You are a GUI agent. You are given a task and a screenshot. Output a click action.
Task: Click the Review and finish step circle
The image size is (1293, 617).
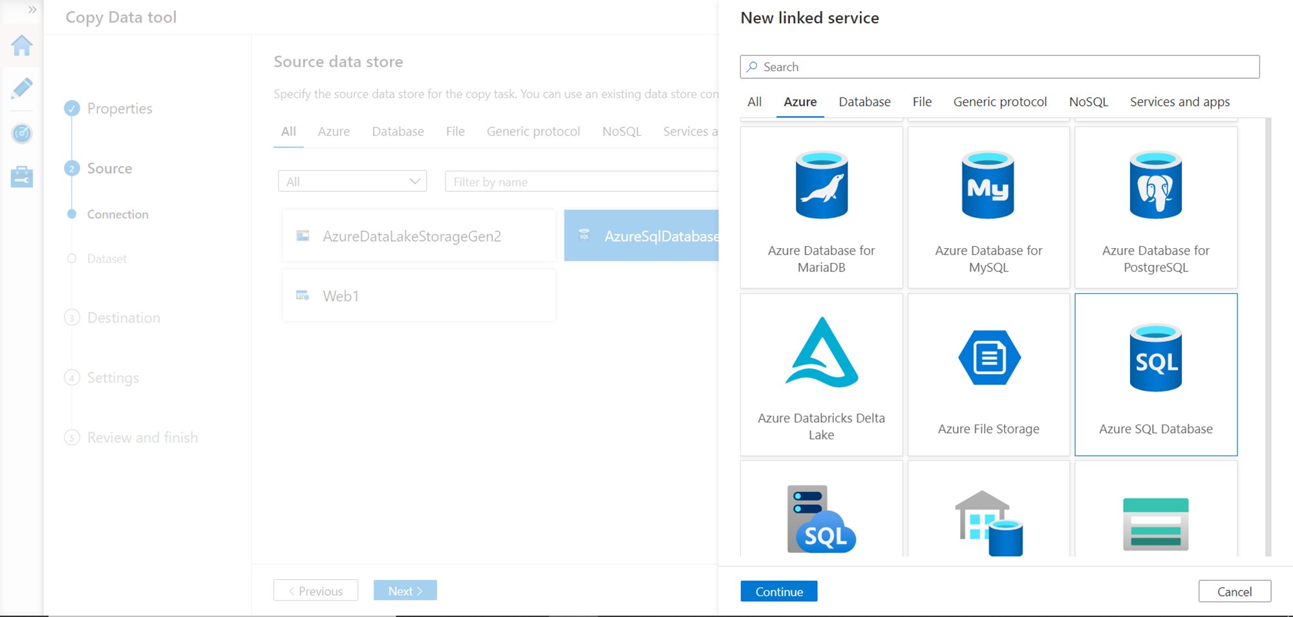pyautogui.click(x=72, y=437)
